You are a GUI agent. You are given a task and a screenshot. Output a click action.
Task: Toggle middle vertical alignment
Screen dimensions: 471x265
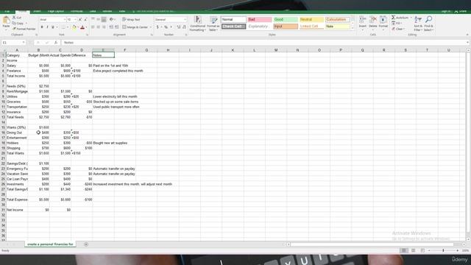point(98,20)
